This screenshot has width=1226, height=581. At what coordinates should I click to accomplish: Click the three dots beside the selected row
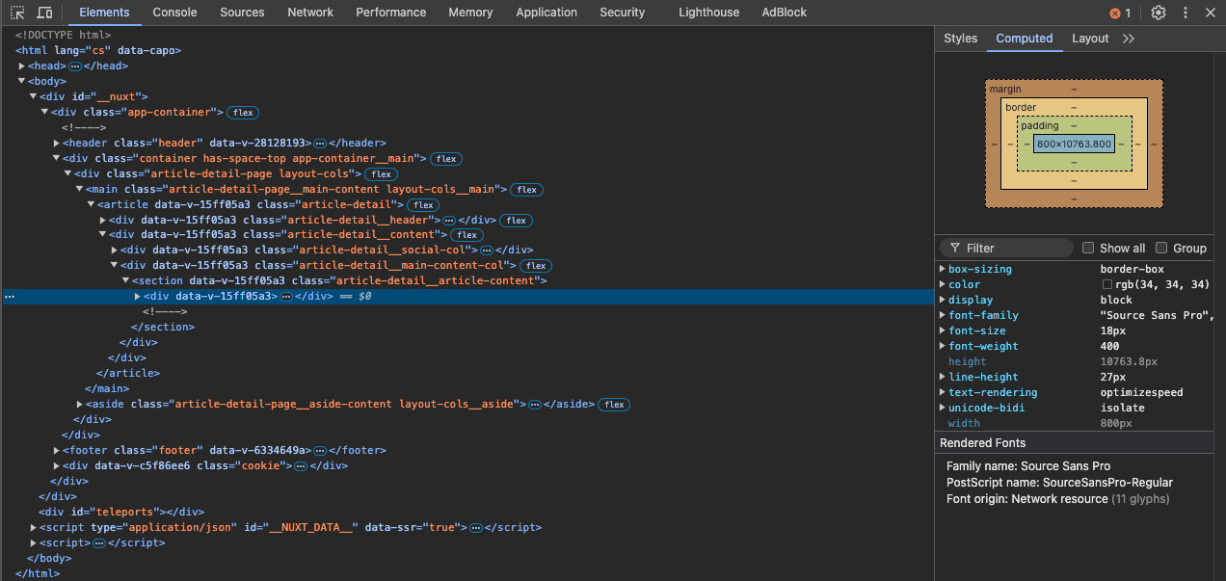[10, 297]
